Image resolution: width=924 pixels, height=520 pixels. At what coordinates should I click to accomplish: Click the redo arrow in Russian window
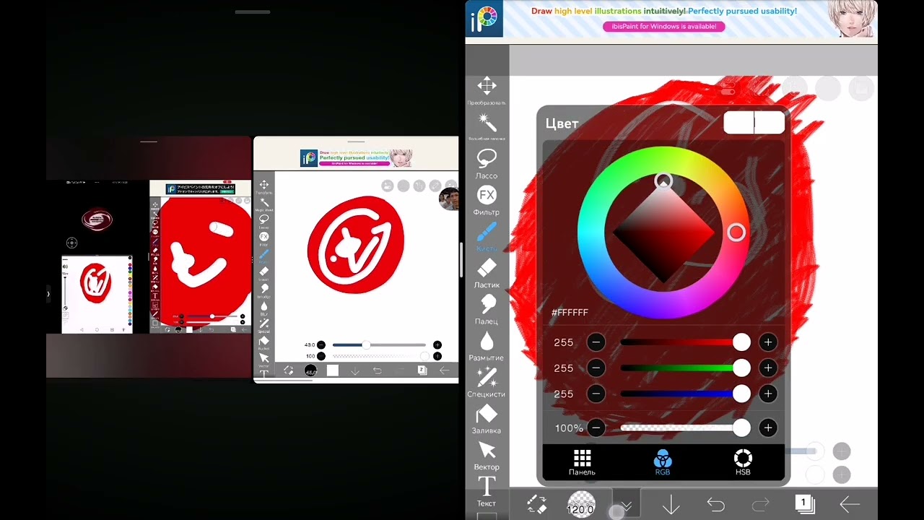click(x=761, y=504)
